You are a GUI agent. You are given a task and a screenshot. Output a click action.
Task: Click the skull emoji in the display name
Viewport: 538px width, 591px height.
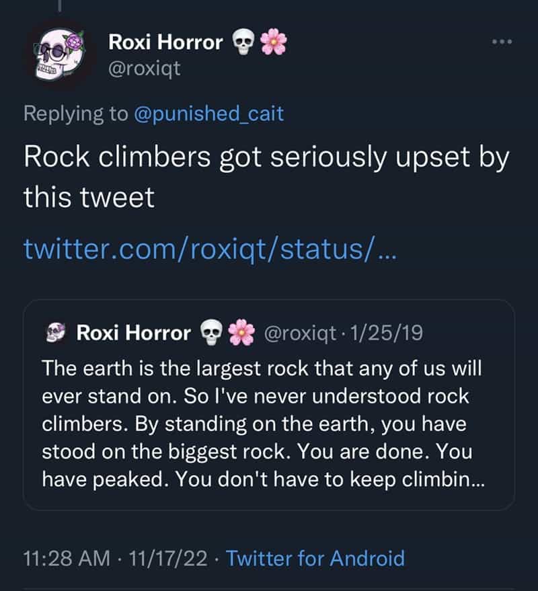[x=242, y=41]
